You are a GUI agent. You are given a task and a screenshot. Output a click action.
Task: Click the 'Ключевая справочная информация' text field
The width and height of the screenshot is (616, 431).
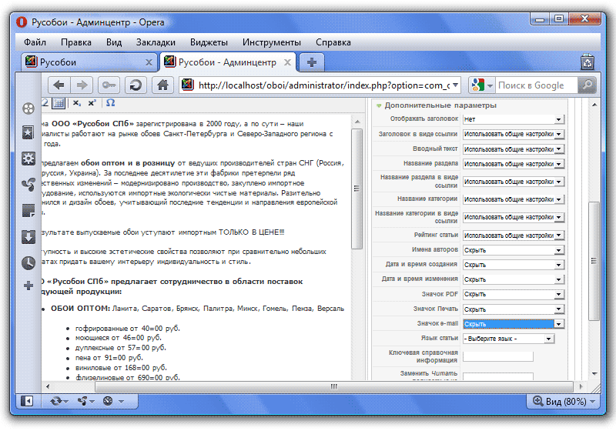pos(498,356)
